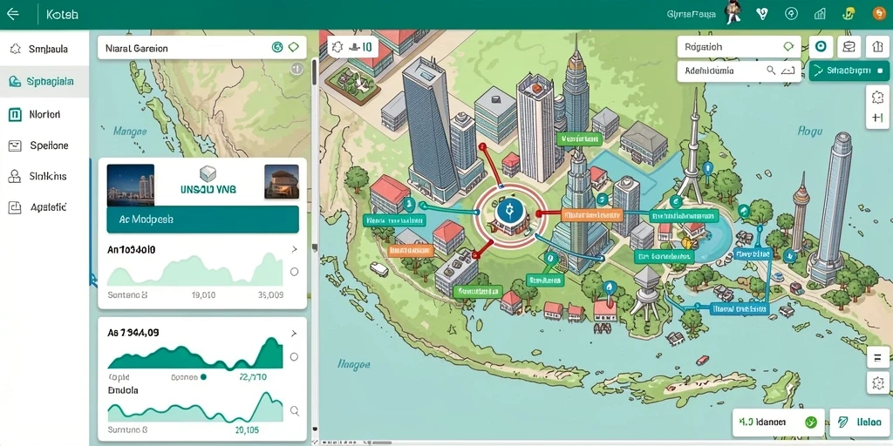Click the circular target button near Rogatich
The height and width of the screenshot is (446, 893).
click(x=821, y=47)
